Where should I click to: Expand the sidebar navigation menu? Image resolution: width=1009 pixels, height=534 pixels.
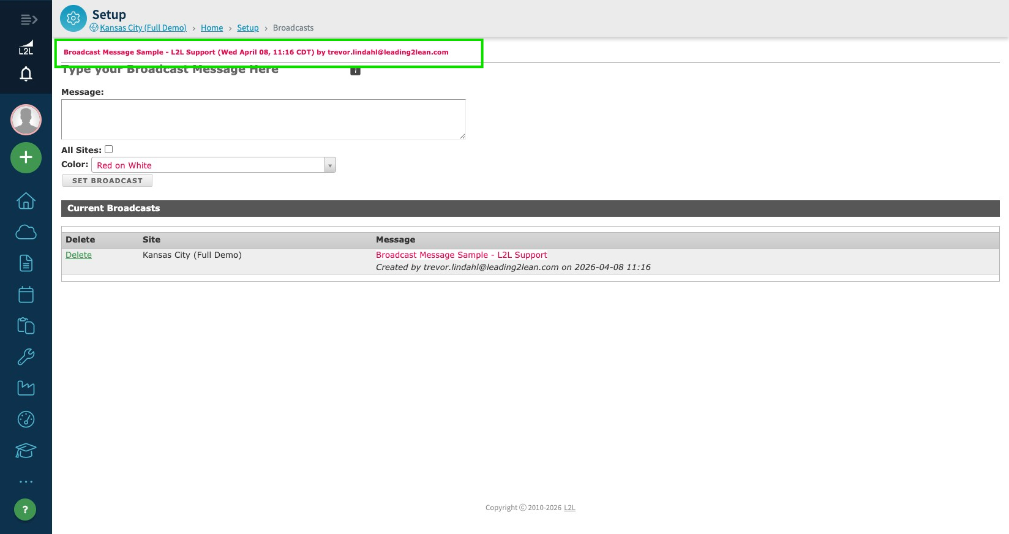click(x=29, y=20)
